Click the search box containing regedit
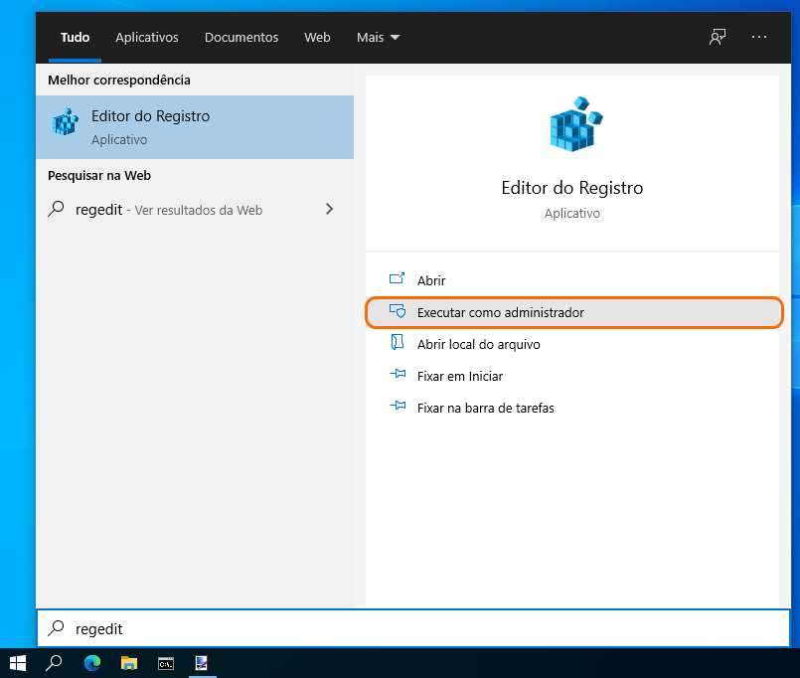This screenshot has height=678, width=800. click(x=413, y=628)
